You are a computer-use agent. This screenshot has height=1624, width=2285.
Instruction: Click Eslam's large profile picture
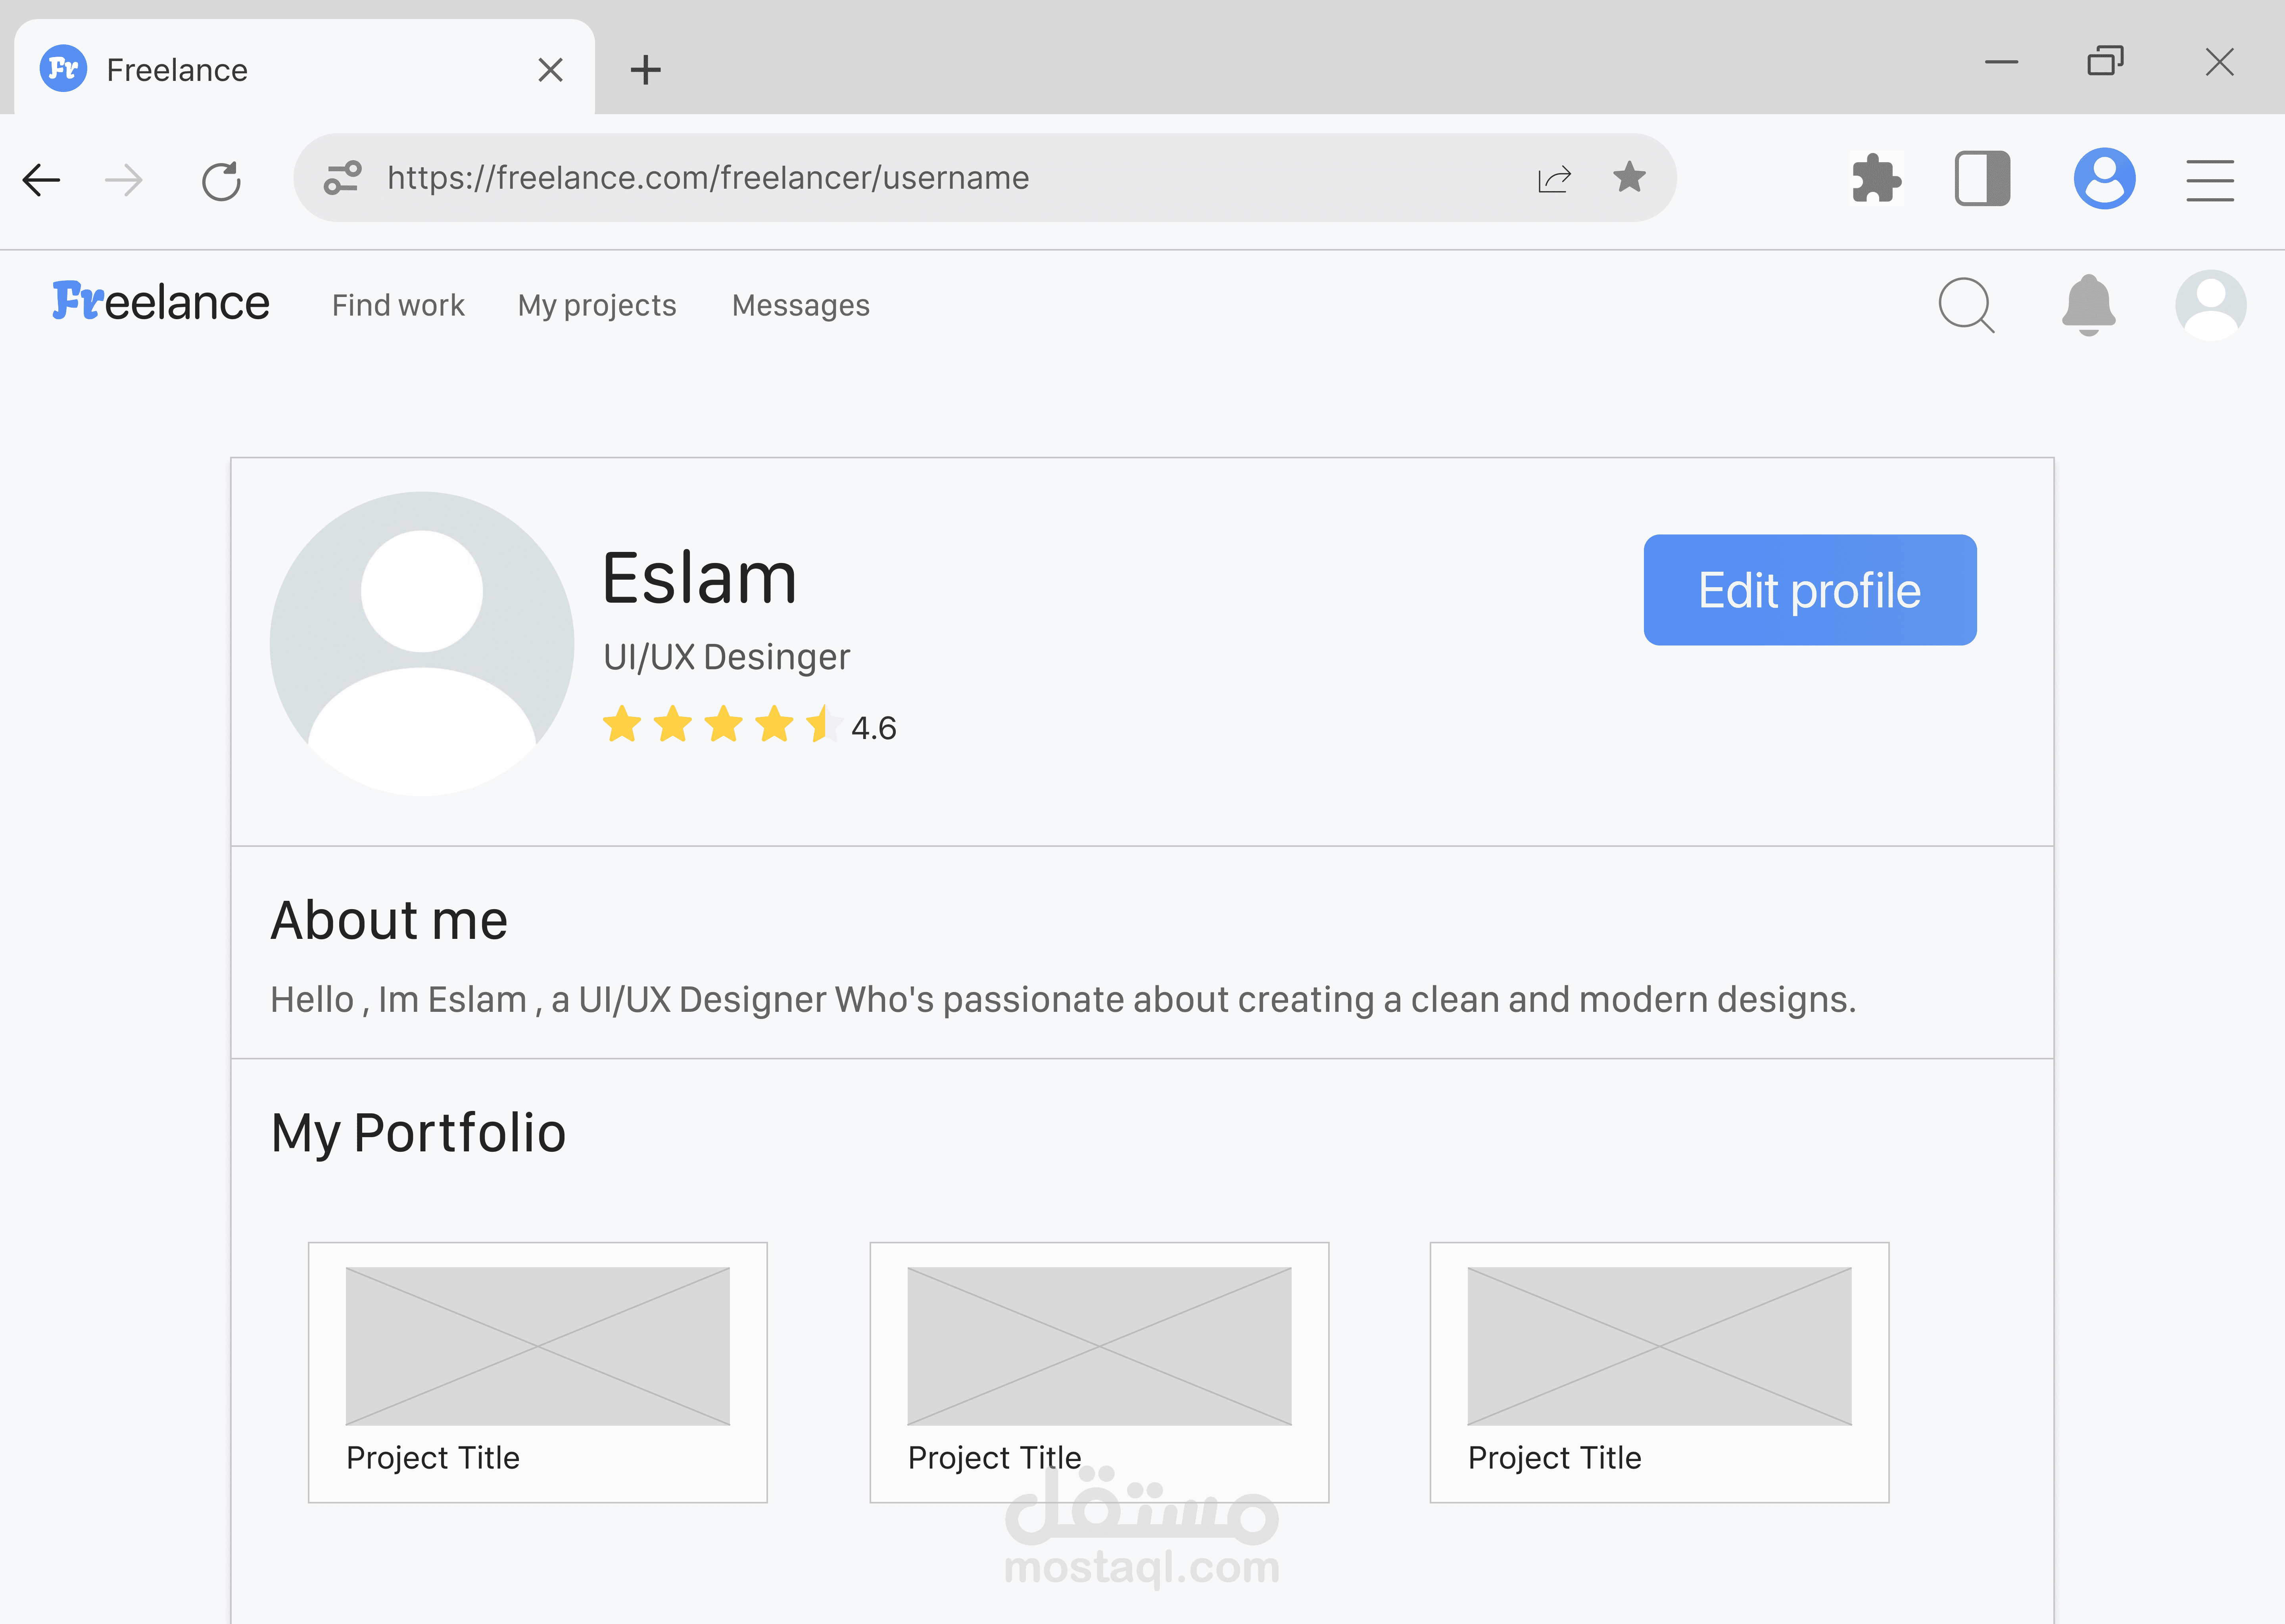click(422, 644)
